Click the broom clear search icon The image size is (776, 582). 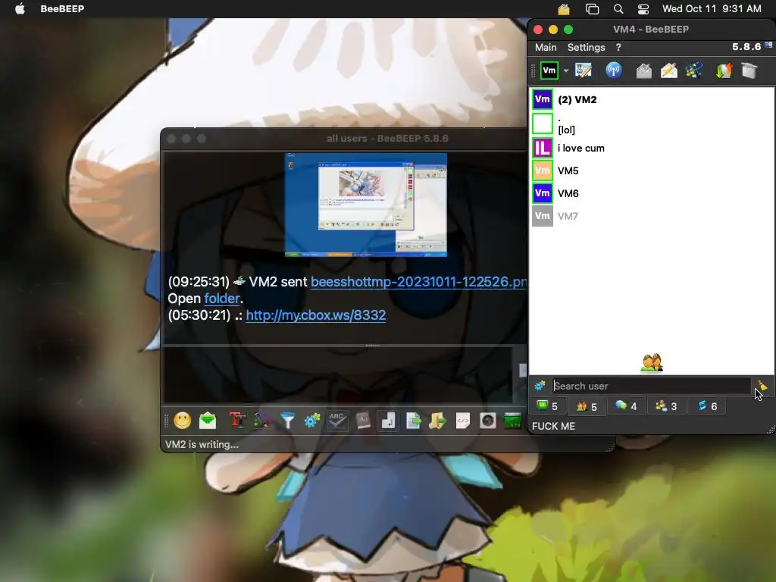pyautogui.click(x=762, y=386)
